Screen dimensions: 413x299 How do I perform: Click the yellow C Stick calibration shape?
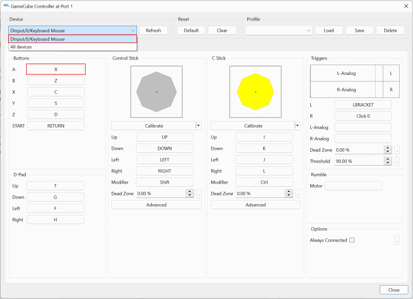point(255,92)
